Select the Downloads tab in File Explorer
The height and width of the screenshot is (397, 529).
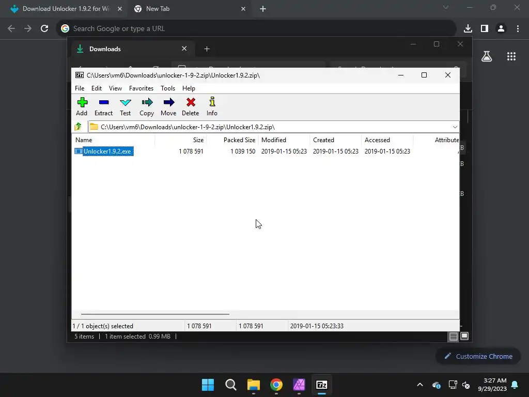point(132,49)
